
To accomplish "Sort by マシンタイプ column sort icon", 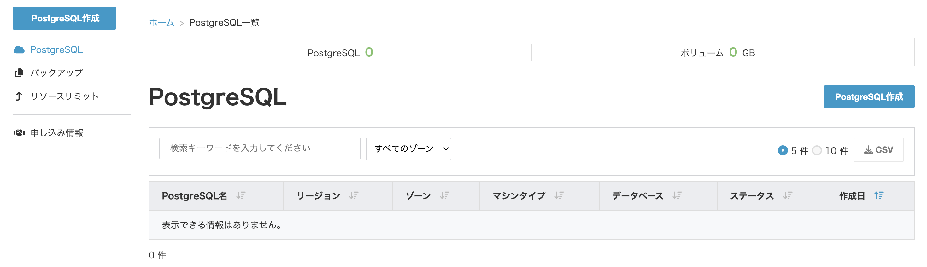I will click(x=559, y=195).
